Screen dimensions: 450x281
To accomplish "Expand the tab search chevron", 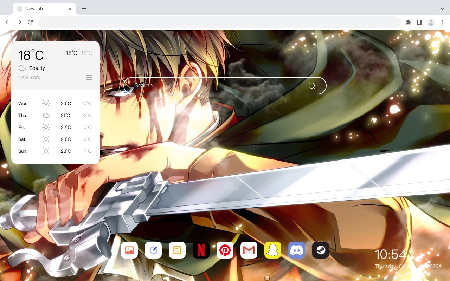I will click(x=442, y=8).
